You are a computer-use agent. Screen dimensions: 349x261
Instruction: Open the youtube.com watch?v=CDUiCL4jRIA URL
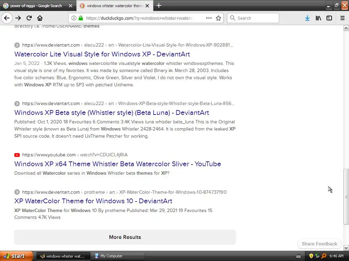click(75, 155)
